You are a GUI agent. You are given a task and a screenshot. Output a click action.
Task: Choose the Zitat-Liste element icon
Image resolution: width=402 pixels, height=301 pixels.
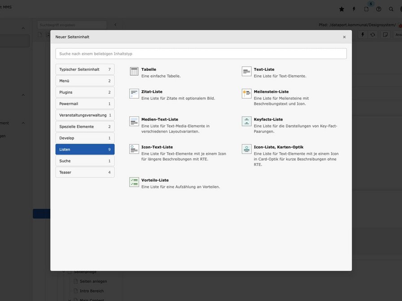(134, 94)
